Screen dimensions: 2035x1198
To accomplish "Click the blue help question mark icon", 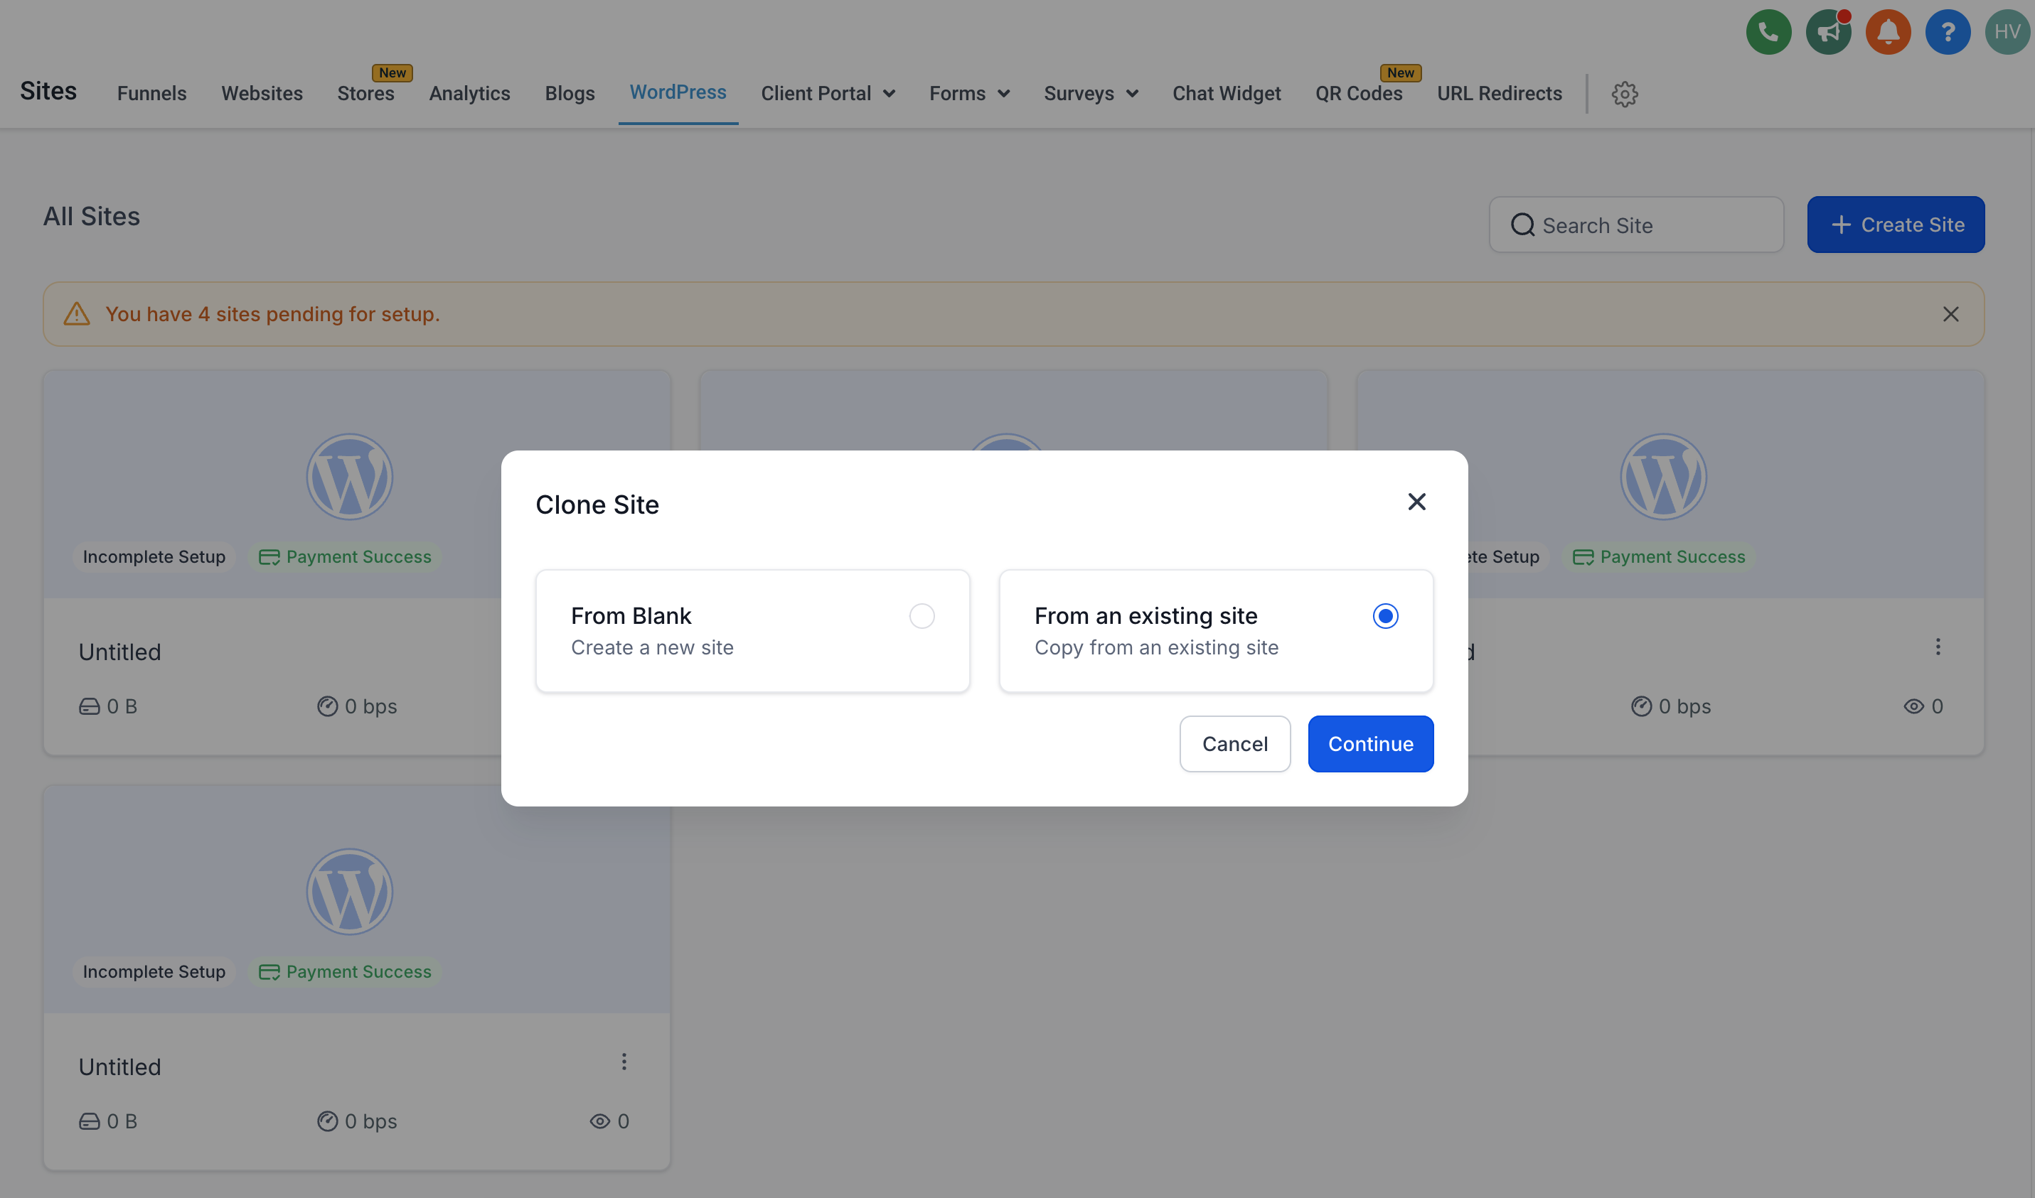I will pos(1948,32).
